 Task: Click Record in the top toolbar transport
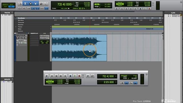point(149,9)
